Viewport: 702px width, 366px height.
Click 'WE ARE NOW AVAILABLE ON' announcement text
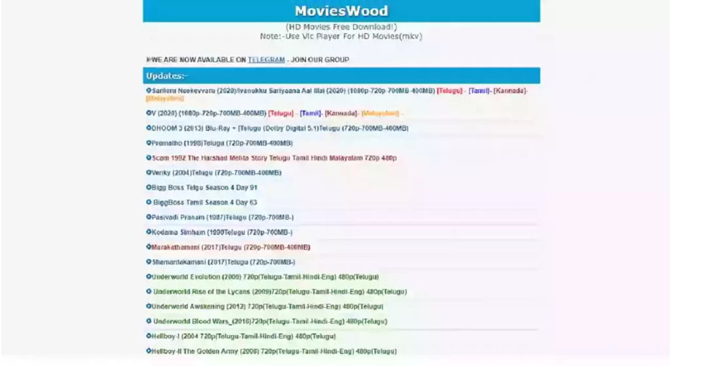click(199, 60)
